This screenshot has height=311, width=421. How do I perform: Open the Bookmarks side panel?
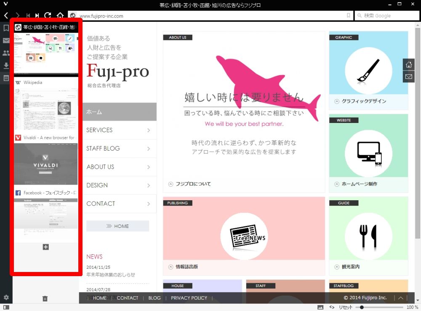(x=6, y=28)
